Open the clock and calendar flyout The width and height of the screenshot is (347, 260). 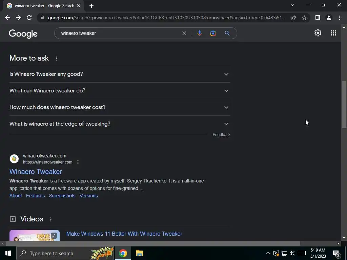(318, 253)
